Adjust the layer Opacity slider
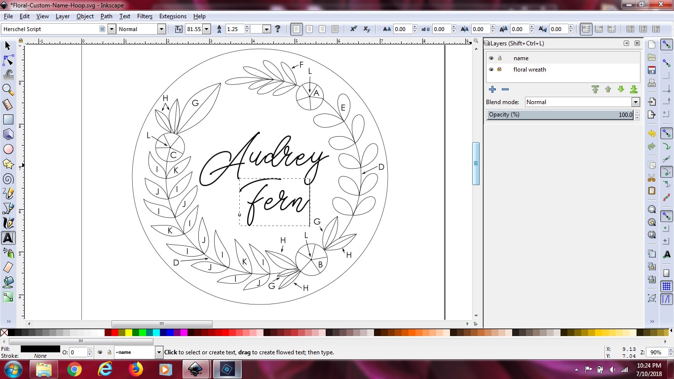 tap(560, 114)
